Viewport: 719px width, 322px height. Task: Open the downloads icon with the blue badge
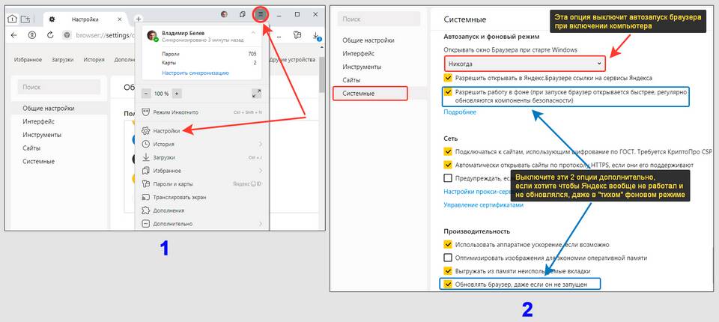coord(316,35)
